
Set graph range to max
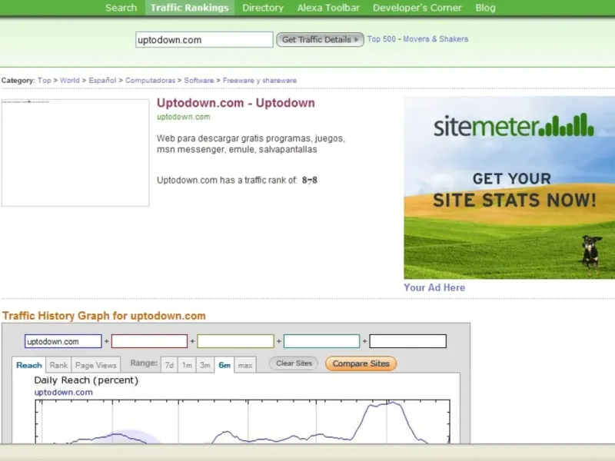pos(245,365)
